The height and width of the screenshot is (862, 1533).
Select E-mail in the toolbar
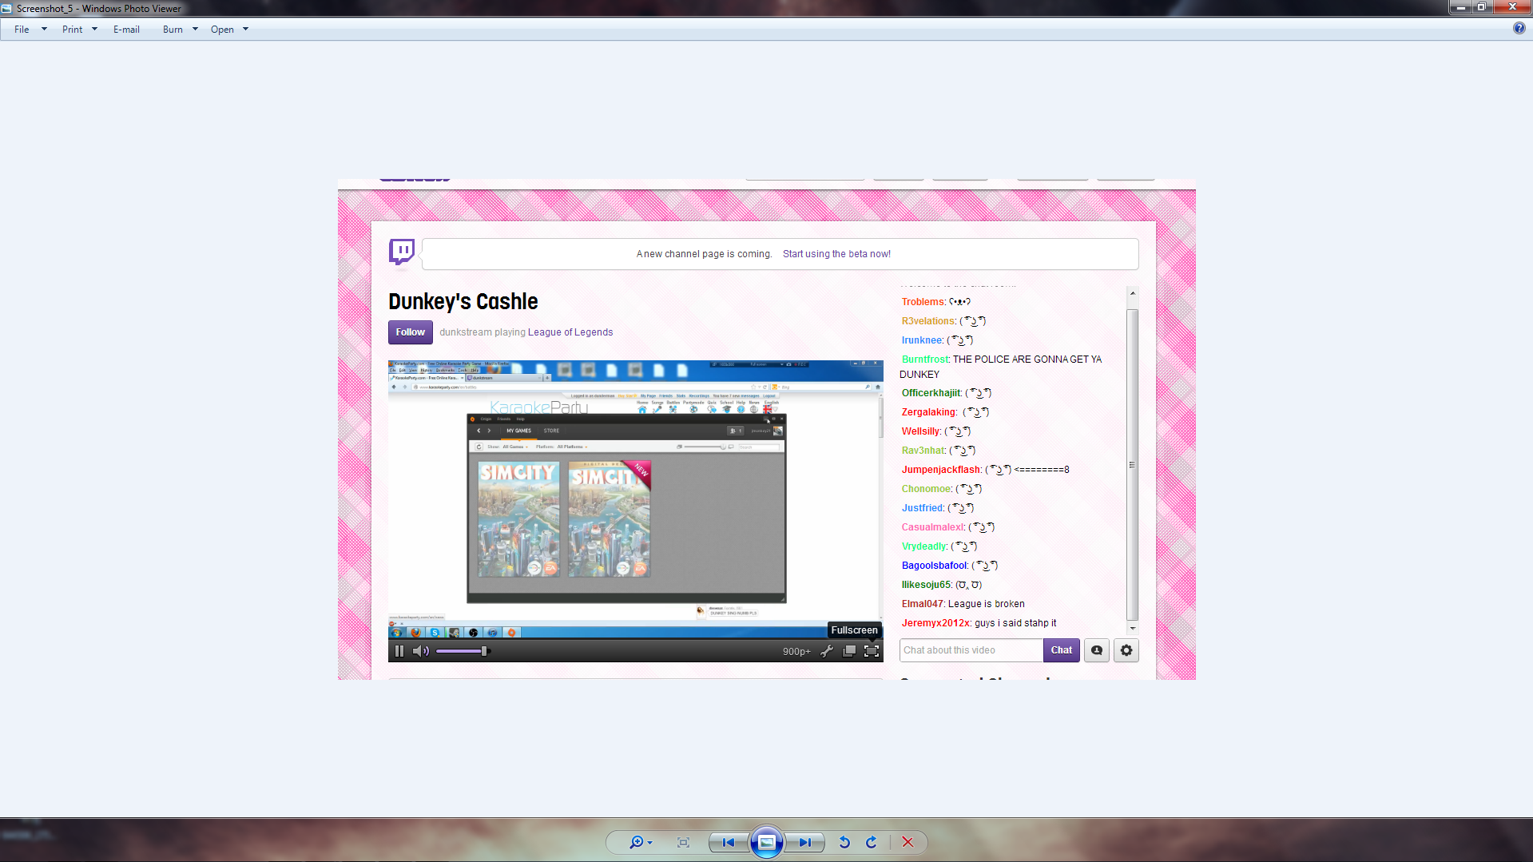(126, 30)
